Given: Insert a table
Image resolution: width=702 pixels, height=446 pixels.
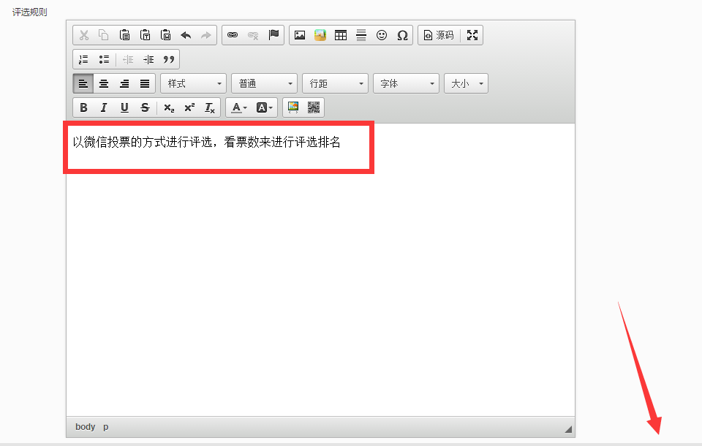Looking at the screenshot, I should click(341, 35).
